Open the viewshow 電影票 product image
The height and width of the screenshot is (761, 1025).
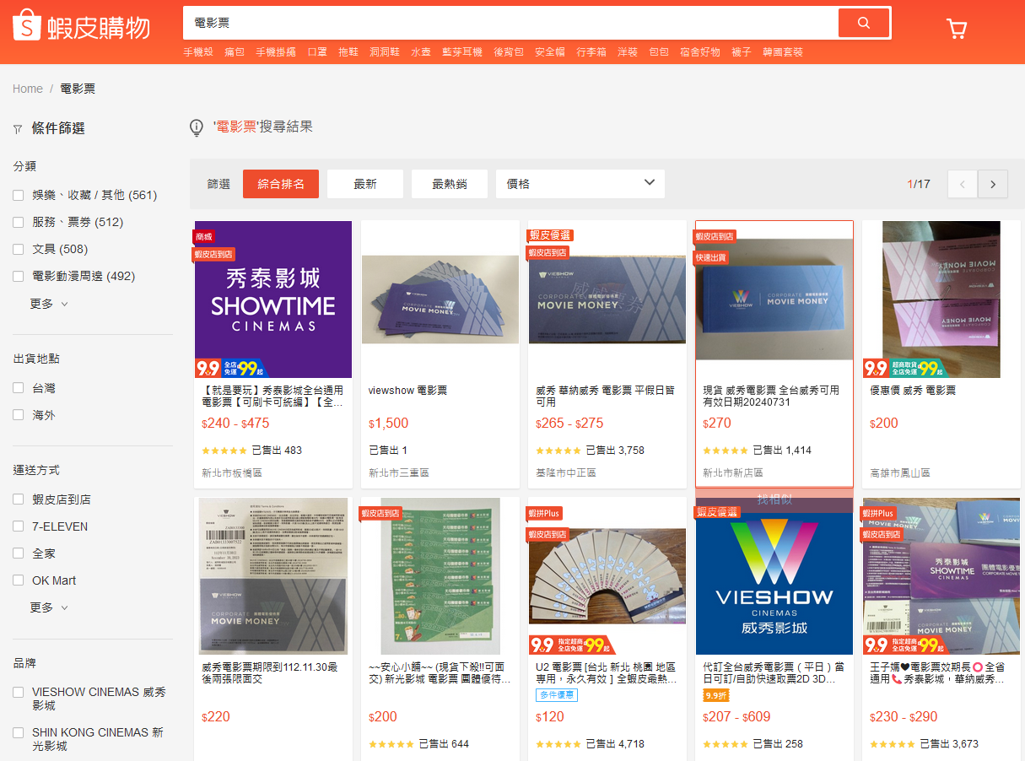click(440, 300)
